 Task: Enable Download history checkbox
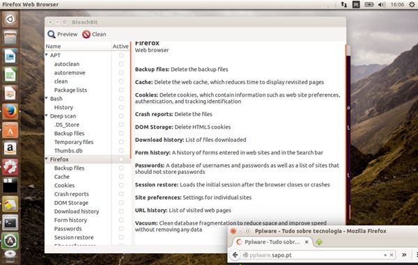click(x=121, y=211)
